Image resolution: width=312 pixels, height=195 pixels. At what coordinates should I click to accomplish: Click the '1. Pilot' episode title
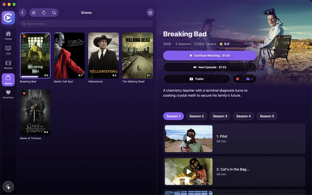222,136
